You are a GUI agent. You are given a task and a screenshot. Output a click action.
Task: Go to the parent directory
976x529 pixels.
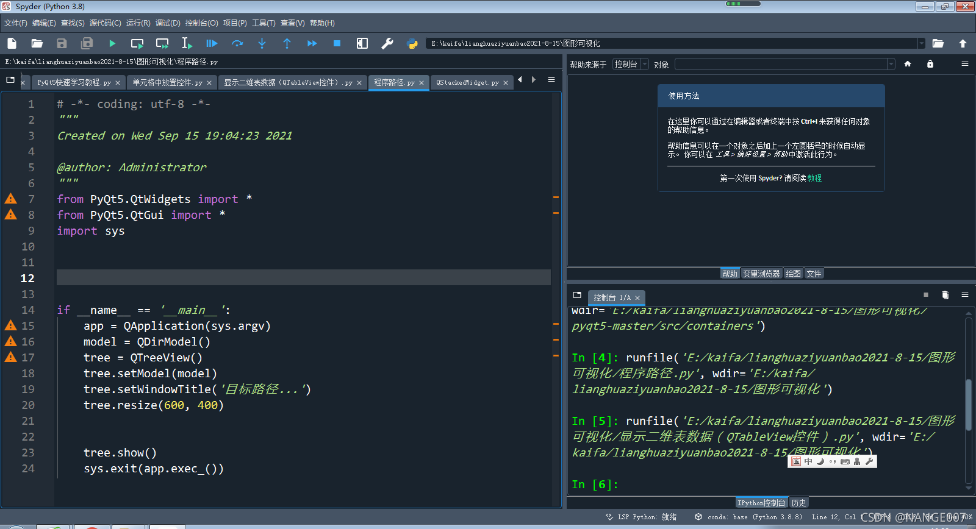[963, 43]
